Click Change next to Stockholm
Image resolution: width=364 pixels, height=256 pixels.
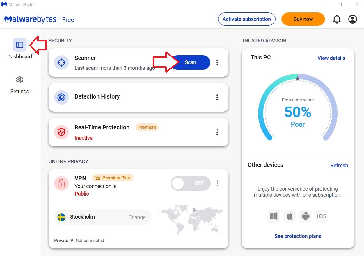137,217
